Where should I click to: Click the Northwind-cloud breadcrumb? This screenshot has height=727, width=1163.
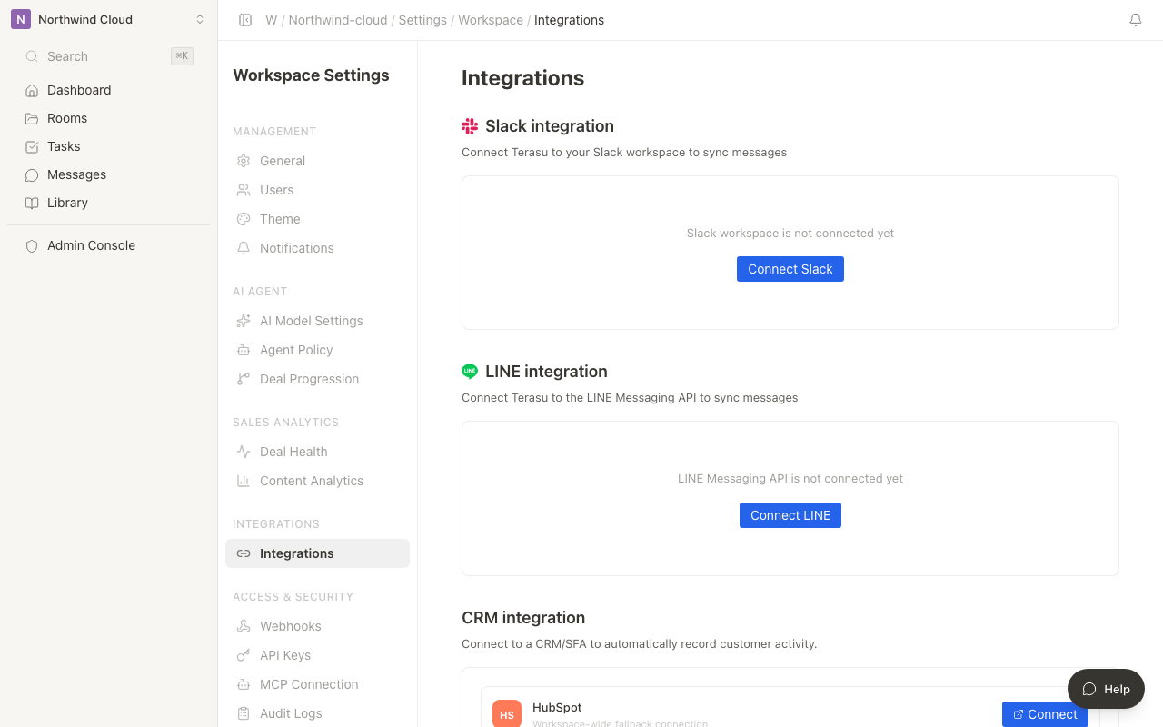point(338,20)
